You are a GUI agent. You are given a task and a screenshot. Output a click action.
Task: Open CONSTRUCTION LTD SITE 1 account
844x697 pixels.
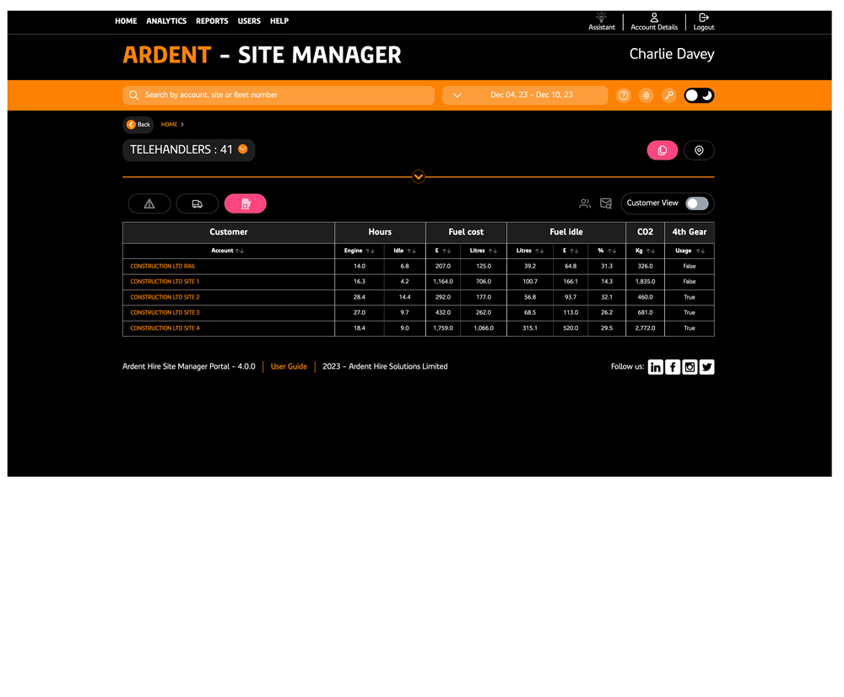click(x=165, y=282)
